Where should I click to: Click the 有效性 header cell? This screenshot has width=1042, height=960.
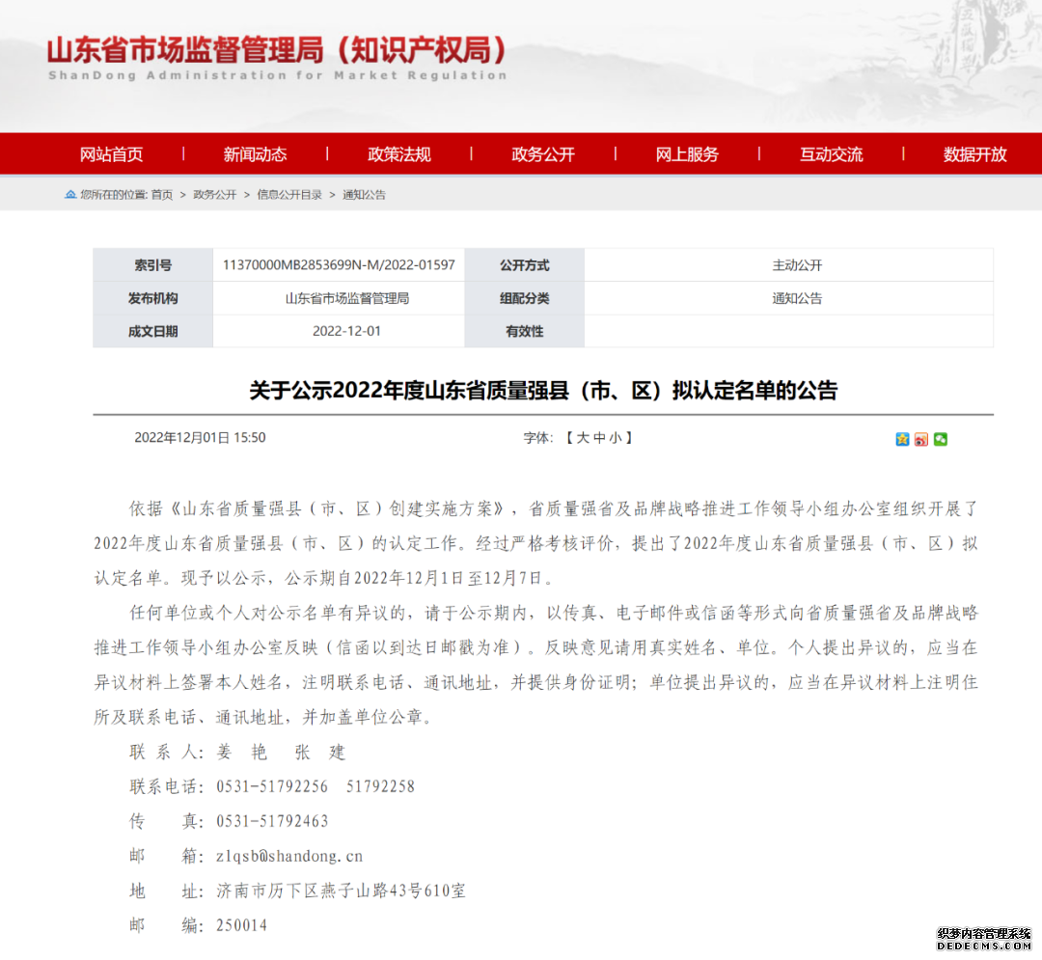[524, 331]
